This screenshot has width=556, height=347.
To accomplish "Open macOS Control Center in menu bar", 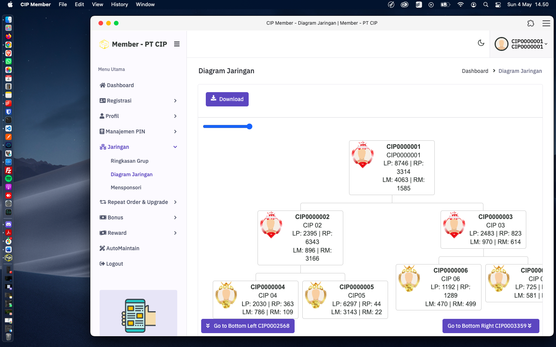I will click(x=498, y=5).
